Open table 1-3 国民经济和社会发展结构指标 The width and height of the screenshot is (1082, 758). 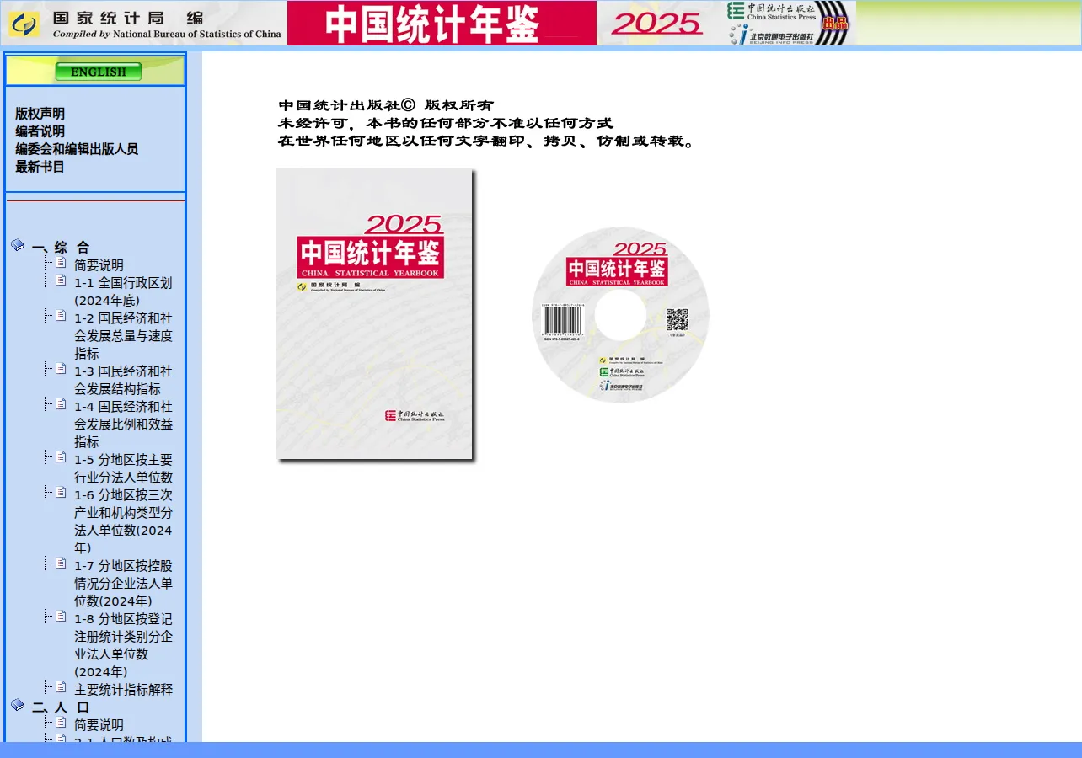pos(123,380)
